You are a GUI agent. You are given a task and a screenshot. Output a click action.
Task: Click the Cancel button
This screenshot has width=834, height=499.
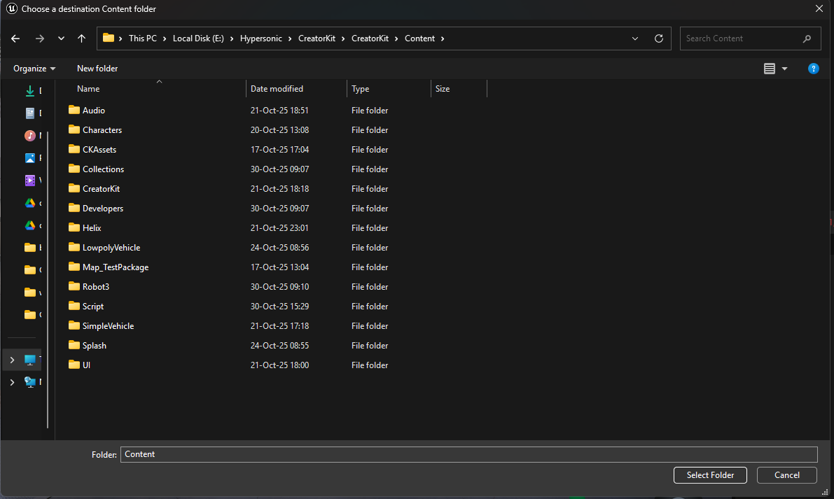786,475
